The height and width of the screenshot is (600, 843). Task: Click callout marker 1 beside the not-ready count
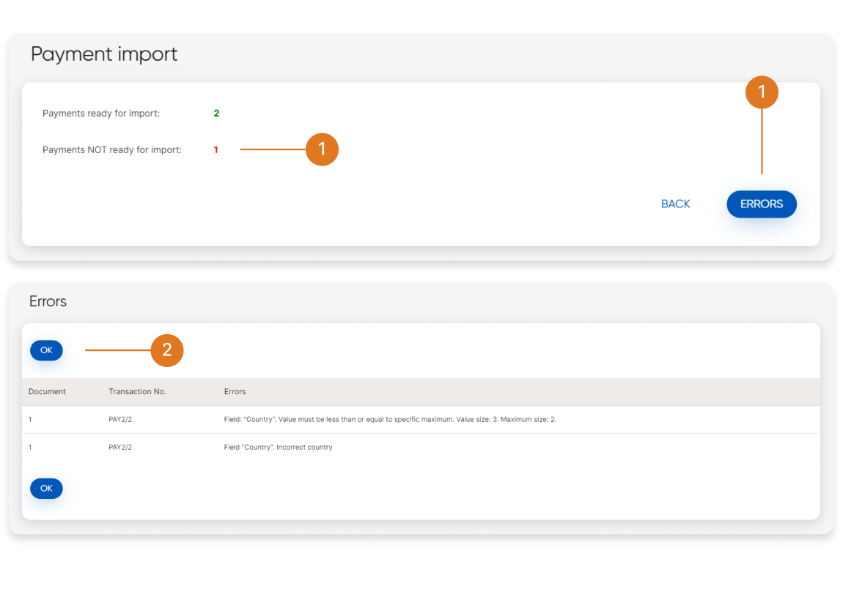pos(322,149)
